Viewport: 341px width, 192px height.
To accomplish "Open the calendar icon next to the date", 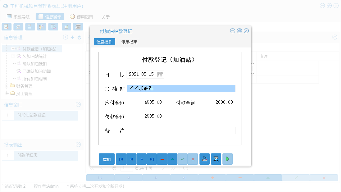I will coord(160,74).
